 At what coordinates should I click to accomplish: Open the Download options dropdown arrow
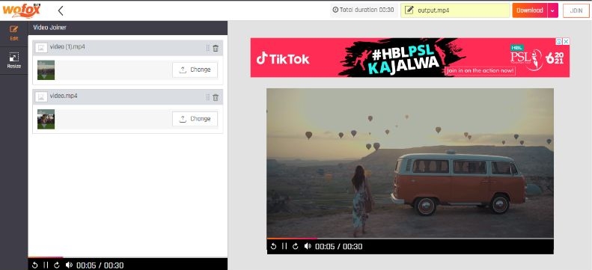(552, 10)
